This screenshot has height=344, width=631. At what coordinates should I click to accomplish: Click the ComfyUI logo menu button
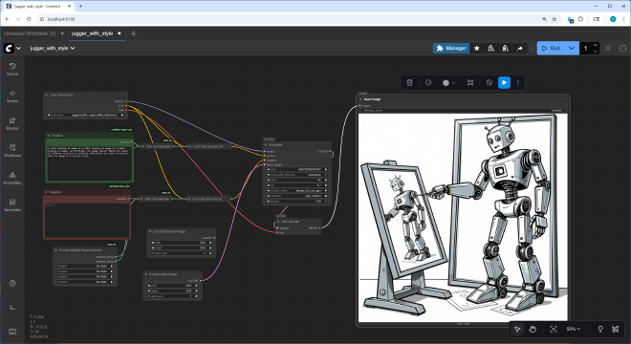[9, 49]
